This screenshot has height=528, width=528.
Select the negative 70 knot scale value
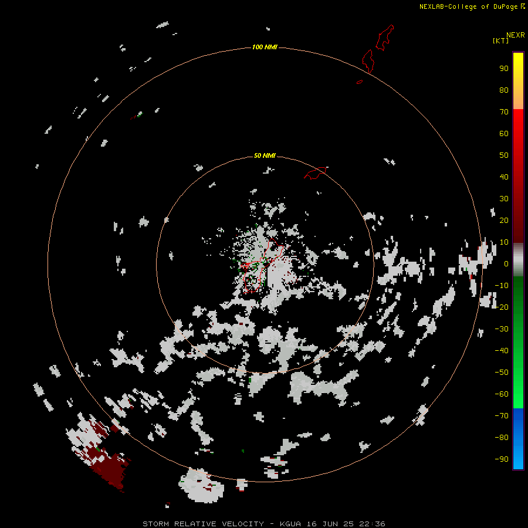pos(502,415)
